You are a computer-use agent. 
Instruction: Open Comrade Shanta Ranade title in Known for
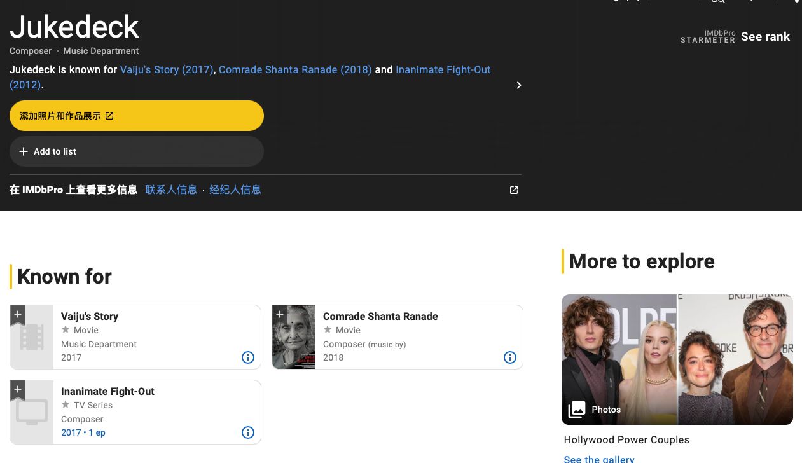380,316
